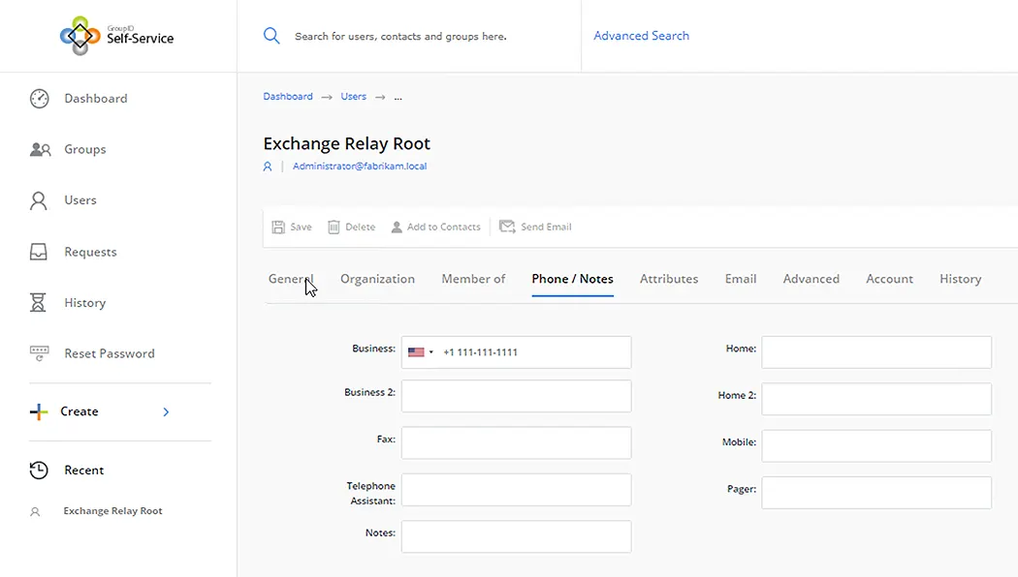Go to Dashboard breadcrumb link
This screenshot has height=577, width=1018.
(x=288, y=96)
